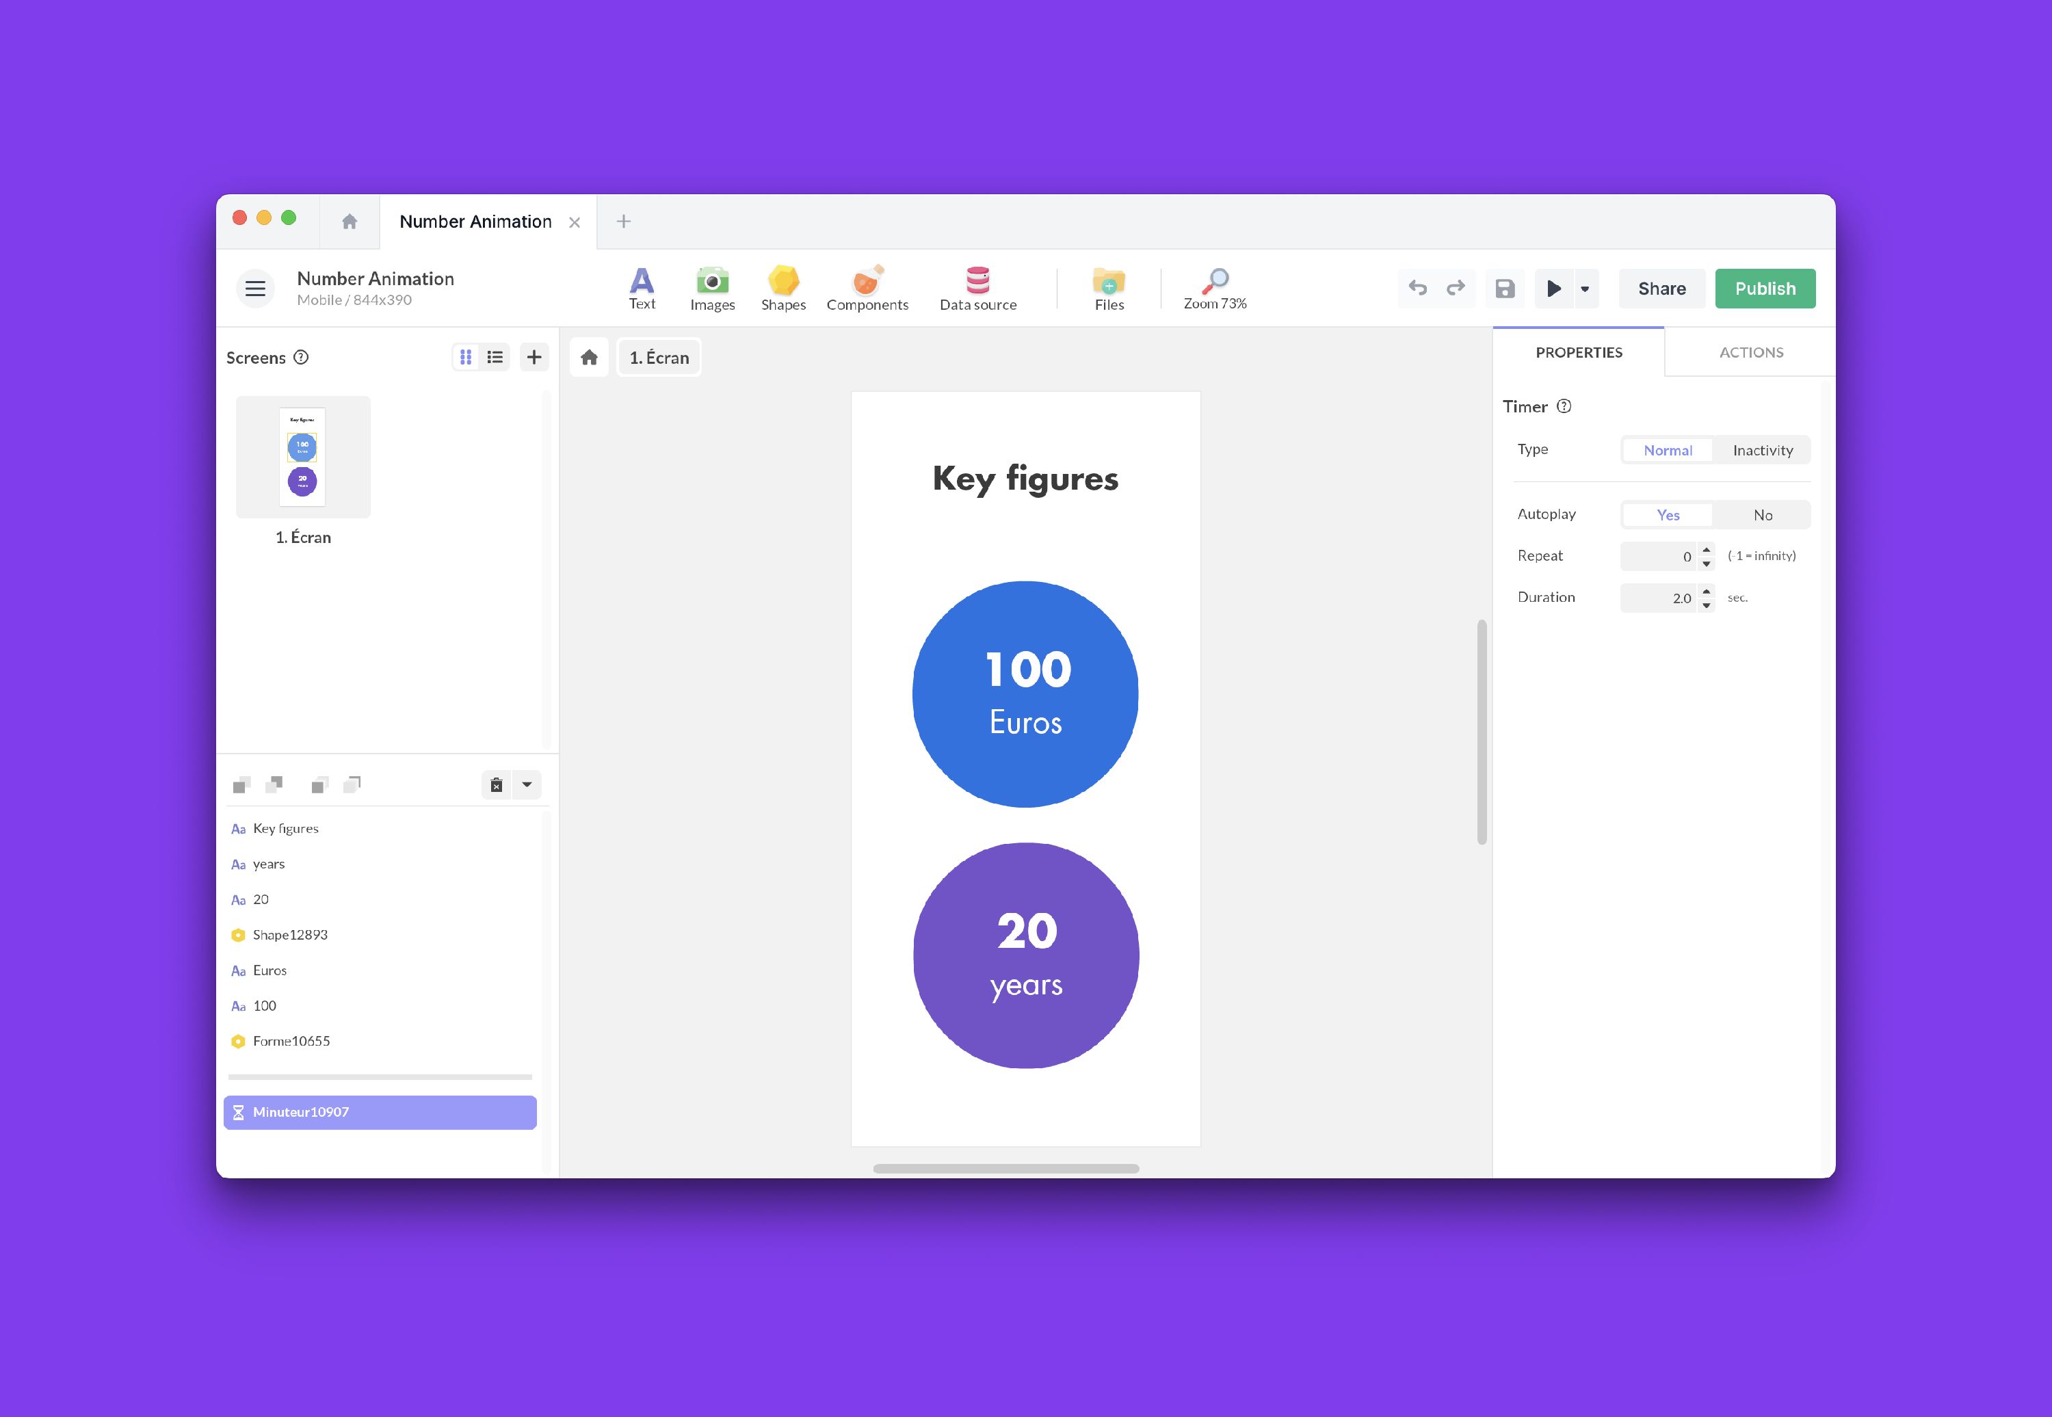Switch to the ACTIONS tab

tap(1750, 352)
